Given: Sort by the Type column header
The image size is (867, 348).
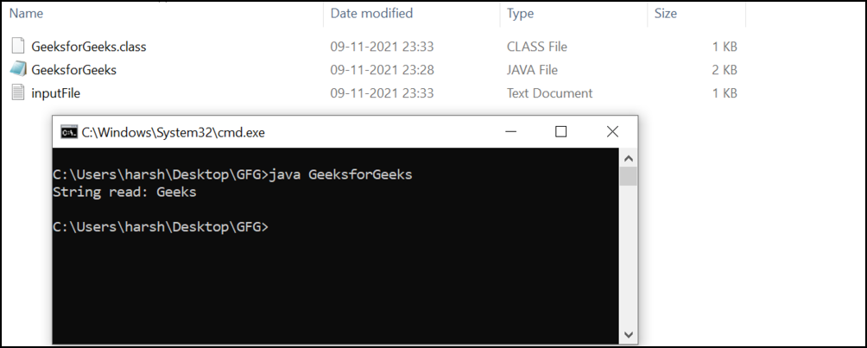Looking at the screenshot, I should (521, 14).
